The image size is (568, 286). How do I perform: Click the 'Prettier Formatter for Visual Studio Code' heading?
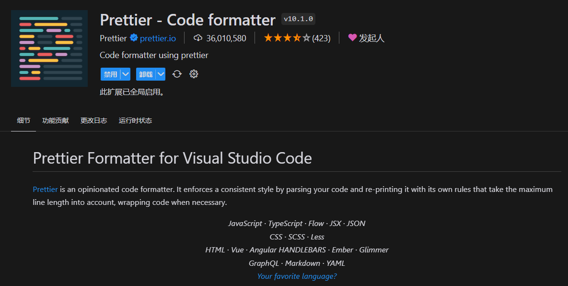tap(173, 158)
